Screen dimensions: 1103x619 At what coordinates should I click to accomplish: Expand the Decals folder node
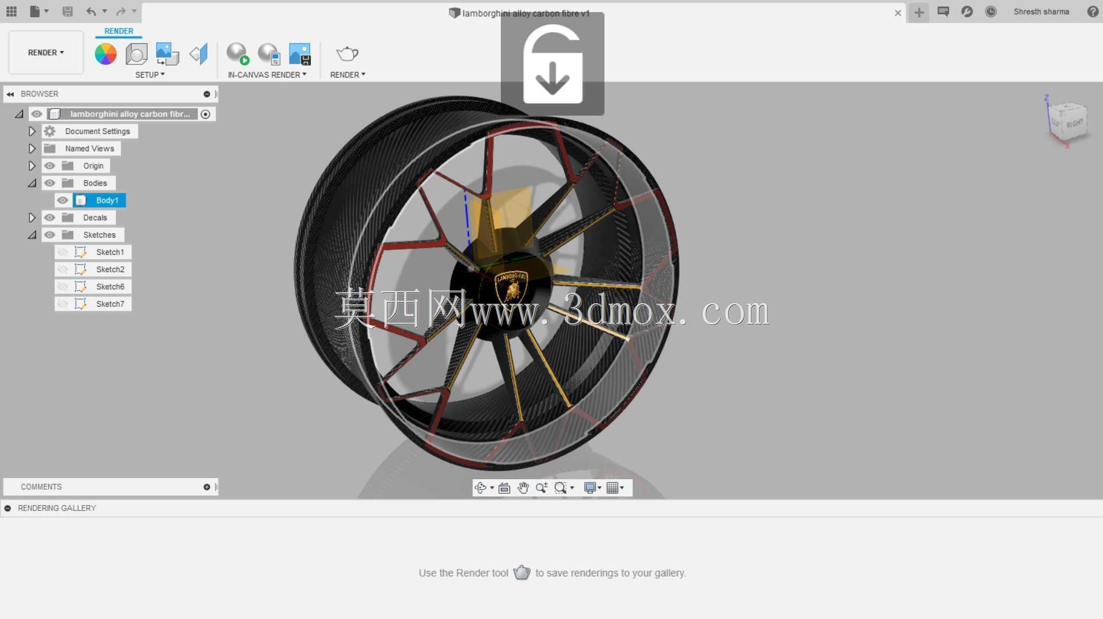click(x=32, y=217)
